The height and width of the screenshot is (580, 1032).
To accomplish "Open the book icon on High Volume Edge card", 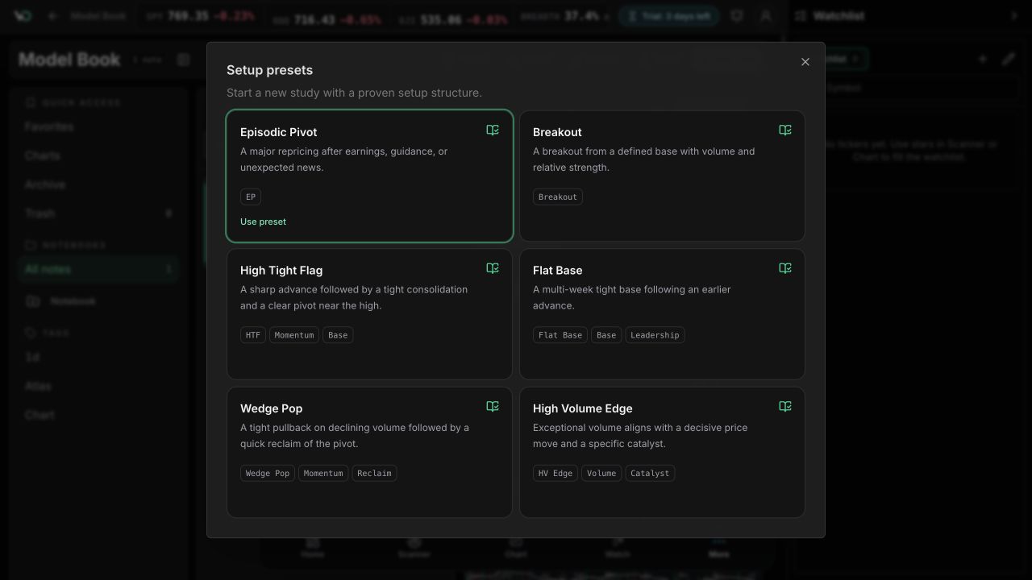I will [785, 407].
